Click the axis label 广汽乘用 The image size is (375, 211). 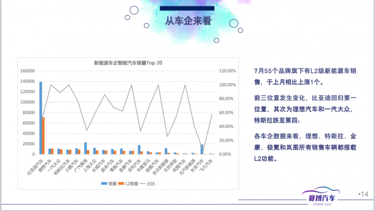81,165
